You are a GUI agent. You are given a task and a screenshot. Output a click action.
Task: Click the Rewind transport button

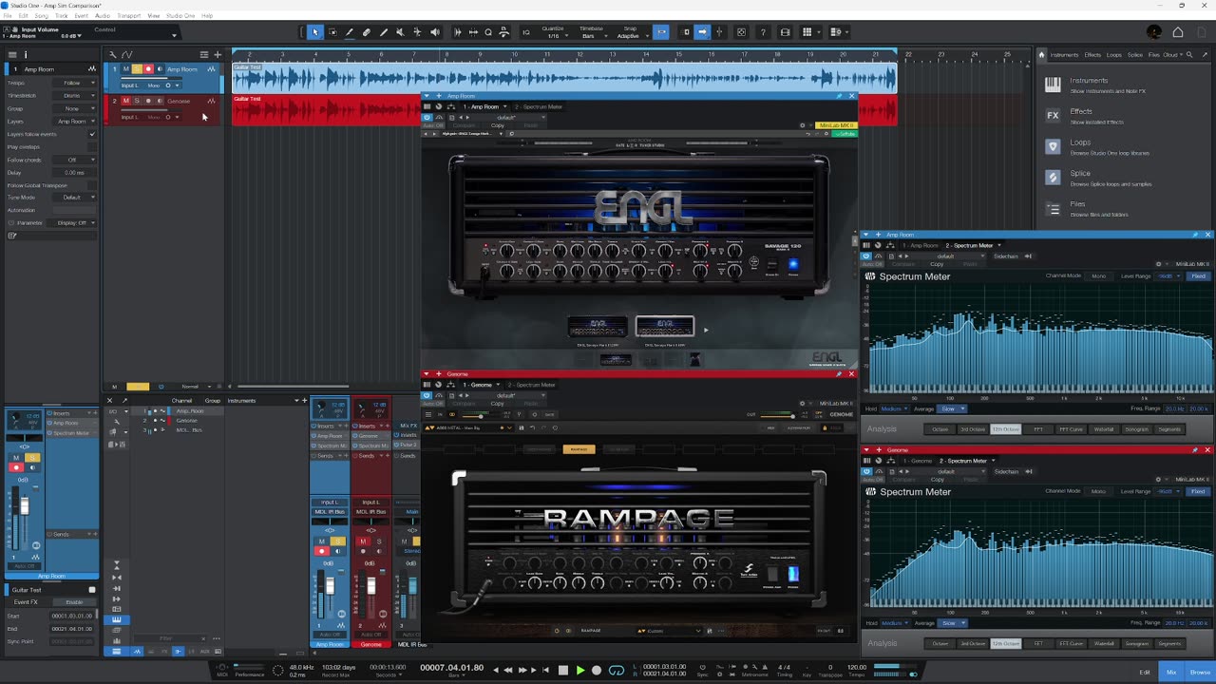508,670
